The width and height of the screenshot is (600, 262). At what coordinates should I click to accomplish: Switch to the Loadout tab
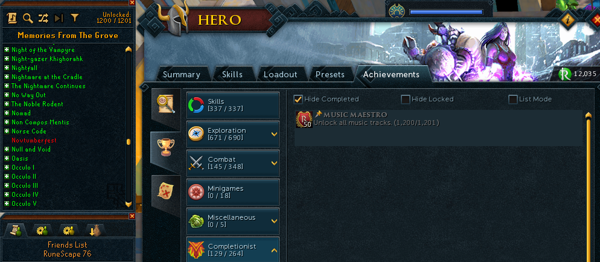pyautogui.click(x=280, y=74)
